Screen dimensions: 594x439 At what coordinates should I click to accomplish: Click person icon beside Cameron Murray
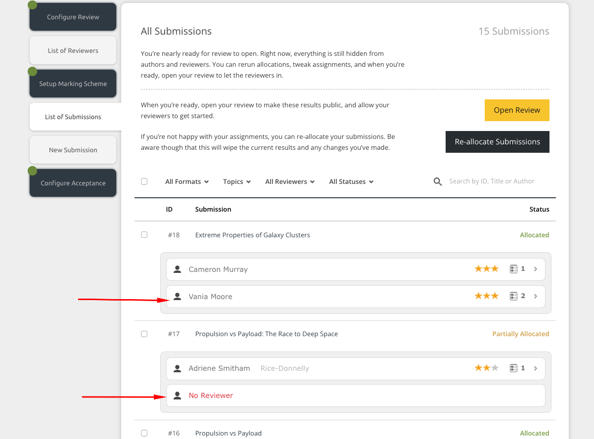point(177,269)
